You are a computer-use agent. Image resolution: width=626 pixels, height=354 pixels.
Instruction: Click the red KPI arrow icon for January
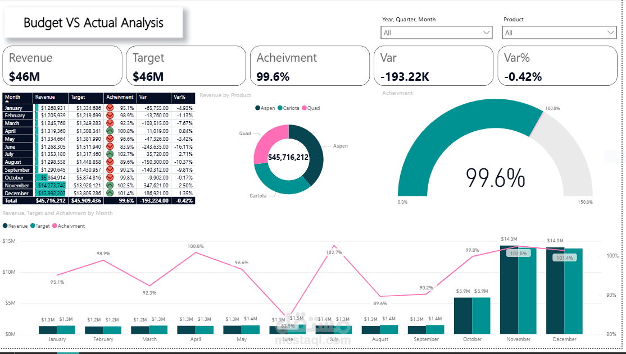(110, 108)
